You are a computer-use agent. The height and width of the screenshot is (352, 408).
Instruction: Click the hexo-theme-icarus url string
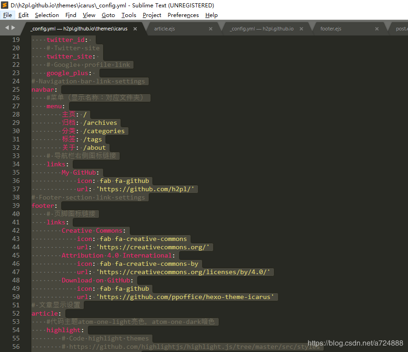(x=185, y=297)
